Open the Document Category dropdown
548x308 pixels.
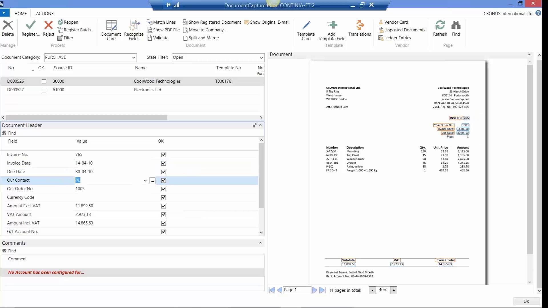(x=133, y=57)
